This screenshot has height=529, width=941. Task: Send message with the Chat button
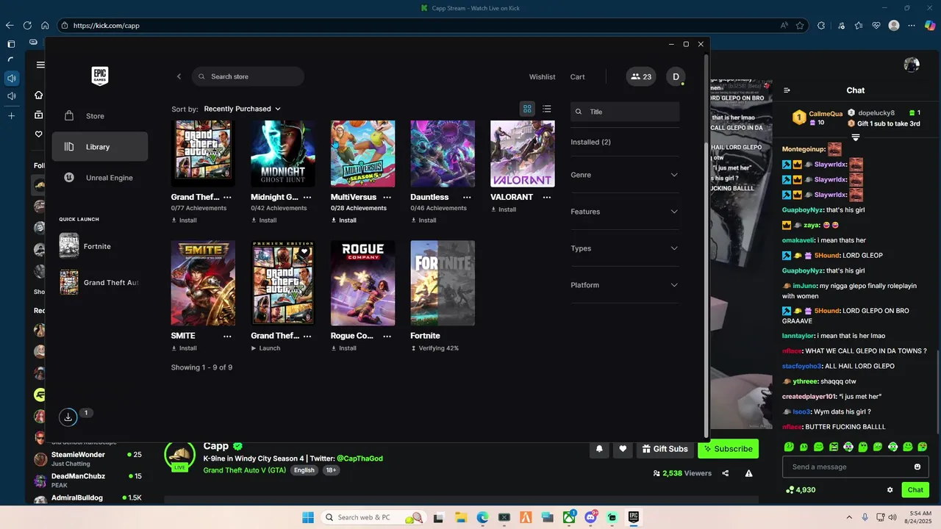point(915,490)
